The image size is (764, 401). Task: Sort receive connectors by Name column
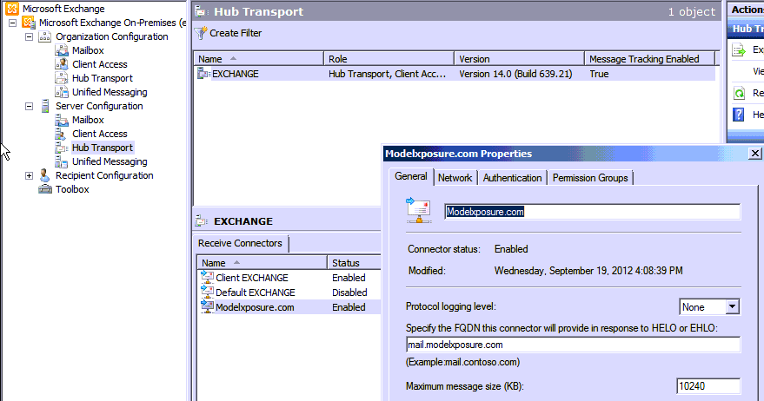click(x=262, y=263)
